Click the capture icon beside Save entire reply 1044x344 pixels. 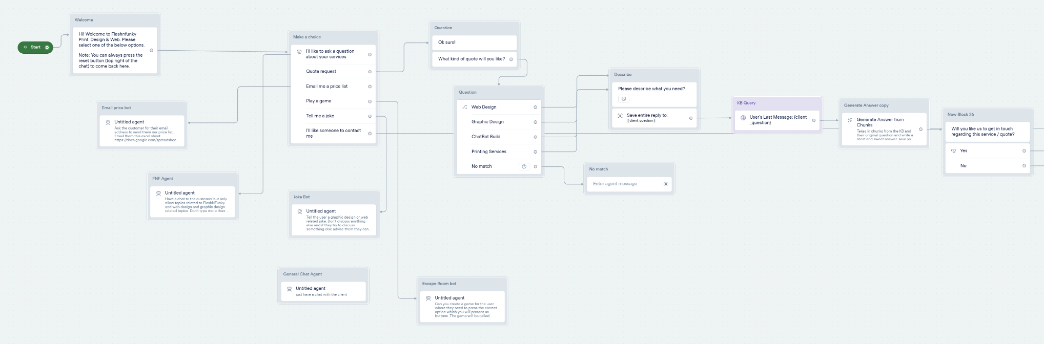(620, 116)
